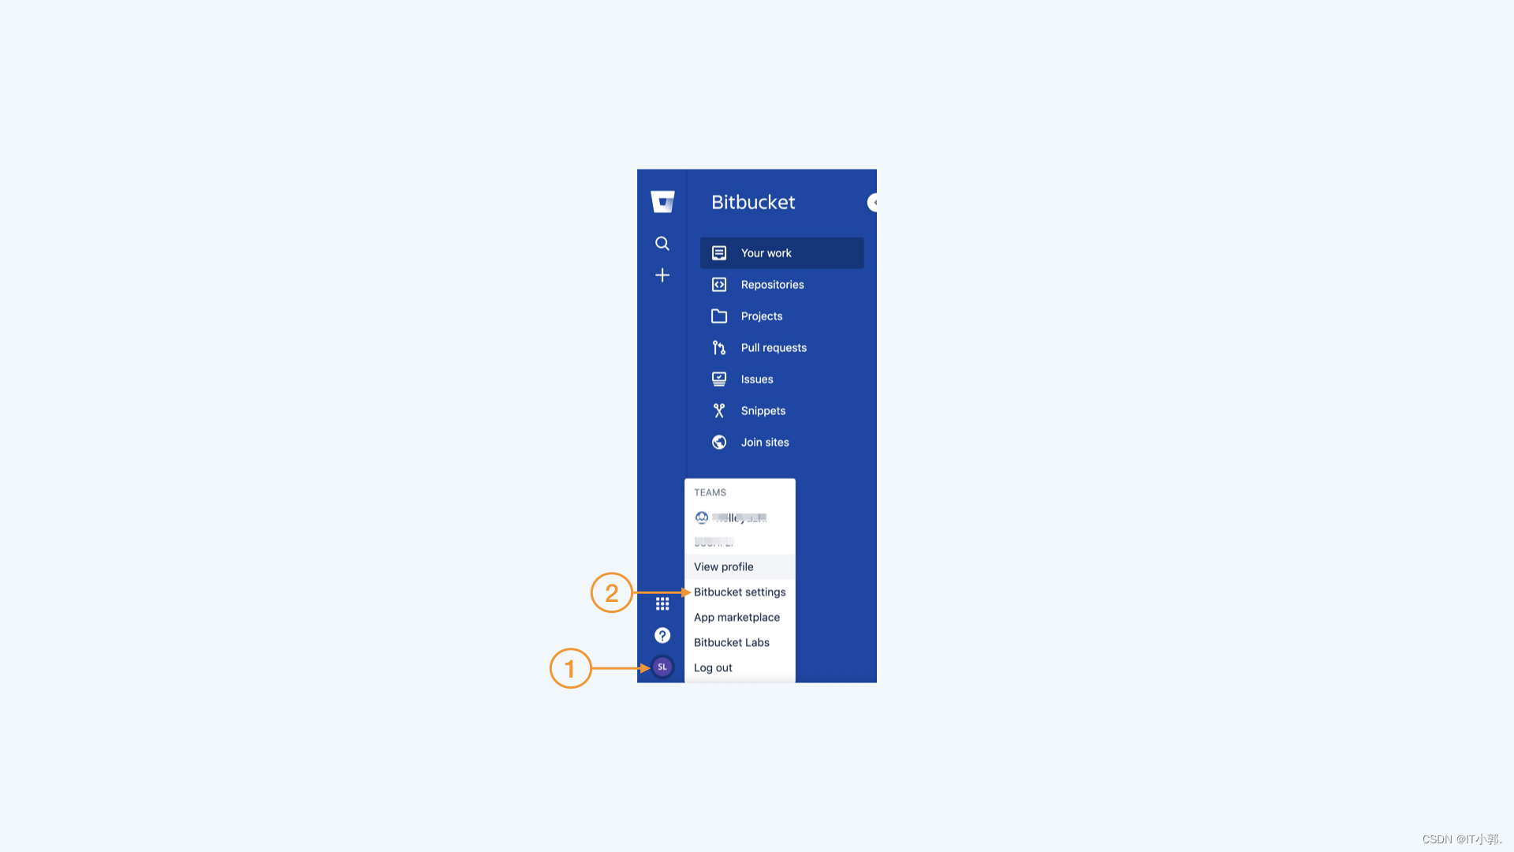Open Bitbucket Labs option
Screen dimensions: 1514x852
click(x=731, y=642)
